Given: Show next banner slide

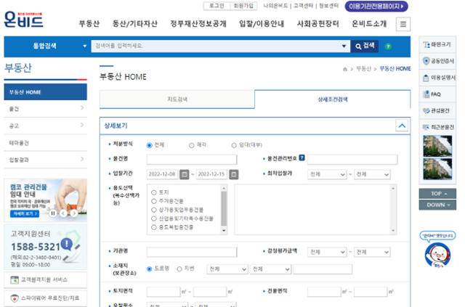Looking at the screenshot, I should coord(74,213).
